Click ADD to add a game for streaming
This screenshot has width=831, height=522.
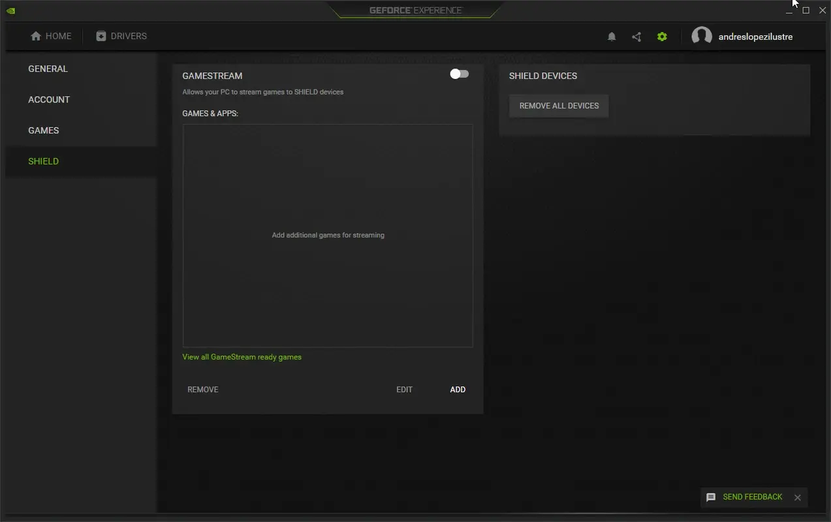click(457, 389)
